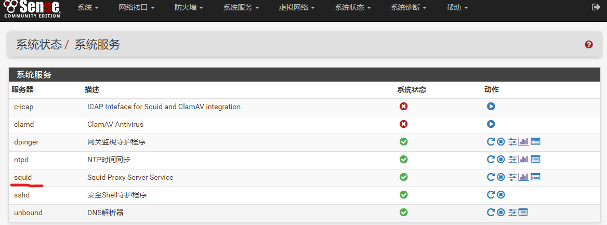
Task: Open the 系统状态 navbar menu
Action: point(353,8)
